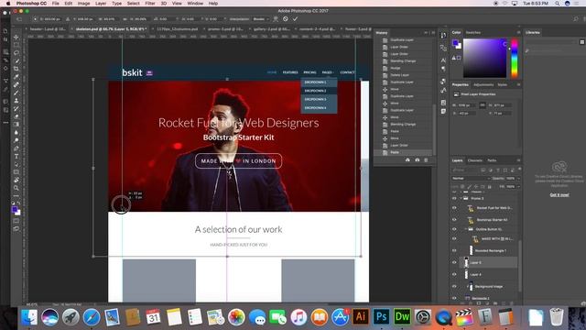
Task: Hide the Rocket Fuel for Web text layer
Action: [x=454, y=208]
